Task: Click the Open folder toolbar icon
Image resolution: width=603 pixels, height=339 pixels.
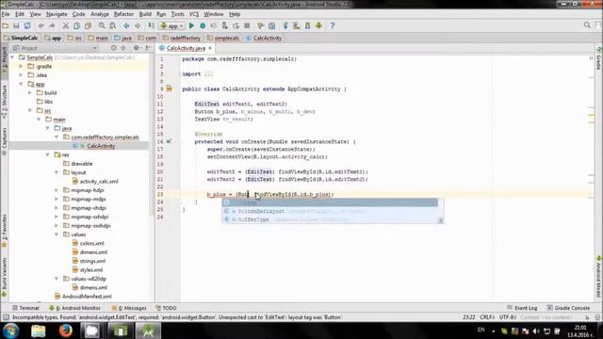Action: coord(6,25)
